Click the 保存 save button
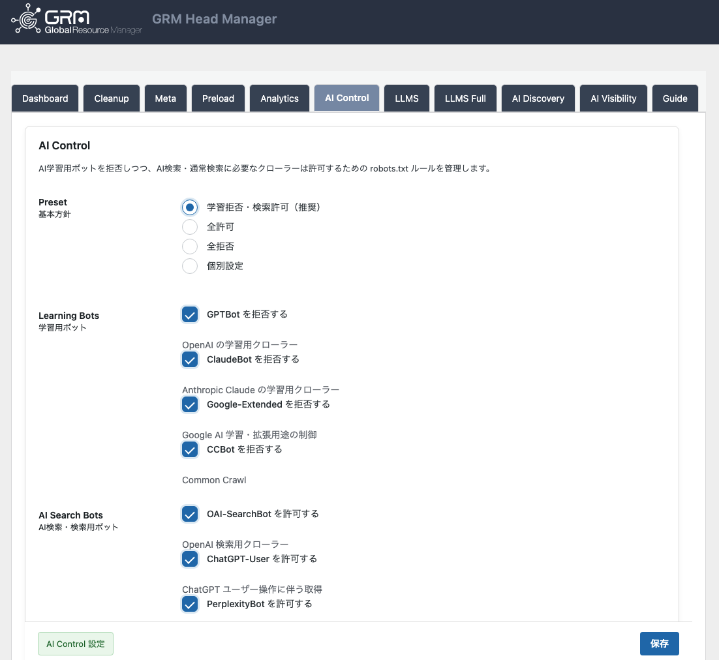This screenshot has height=660, width=719. click(x=660, y=644)
